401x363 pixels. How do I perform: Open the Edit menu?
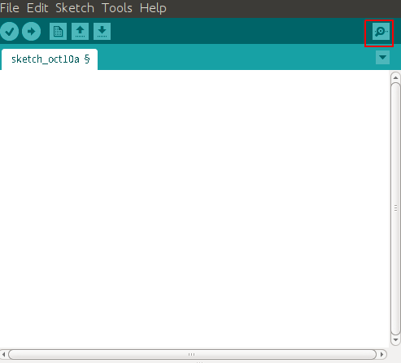[37, 8]
